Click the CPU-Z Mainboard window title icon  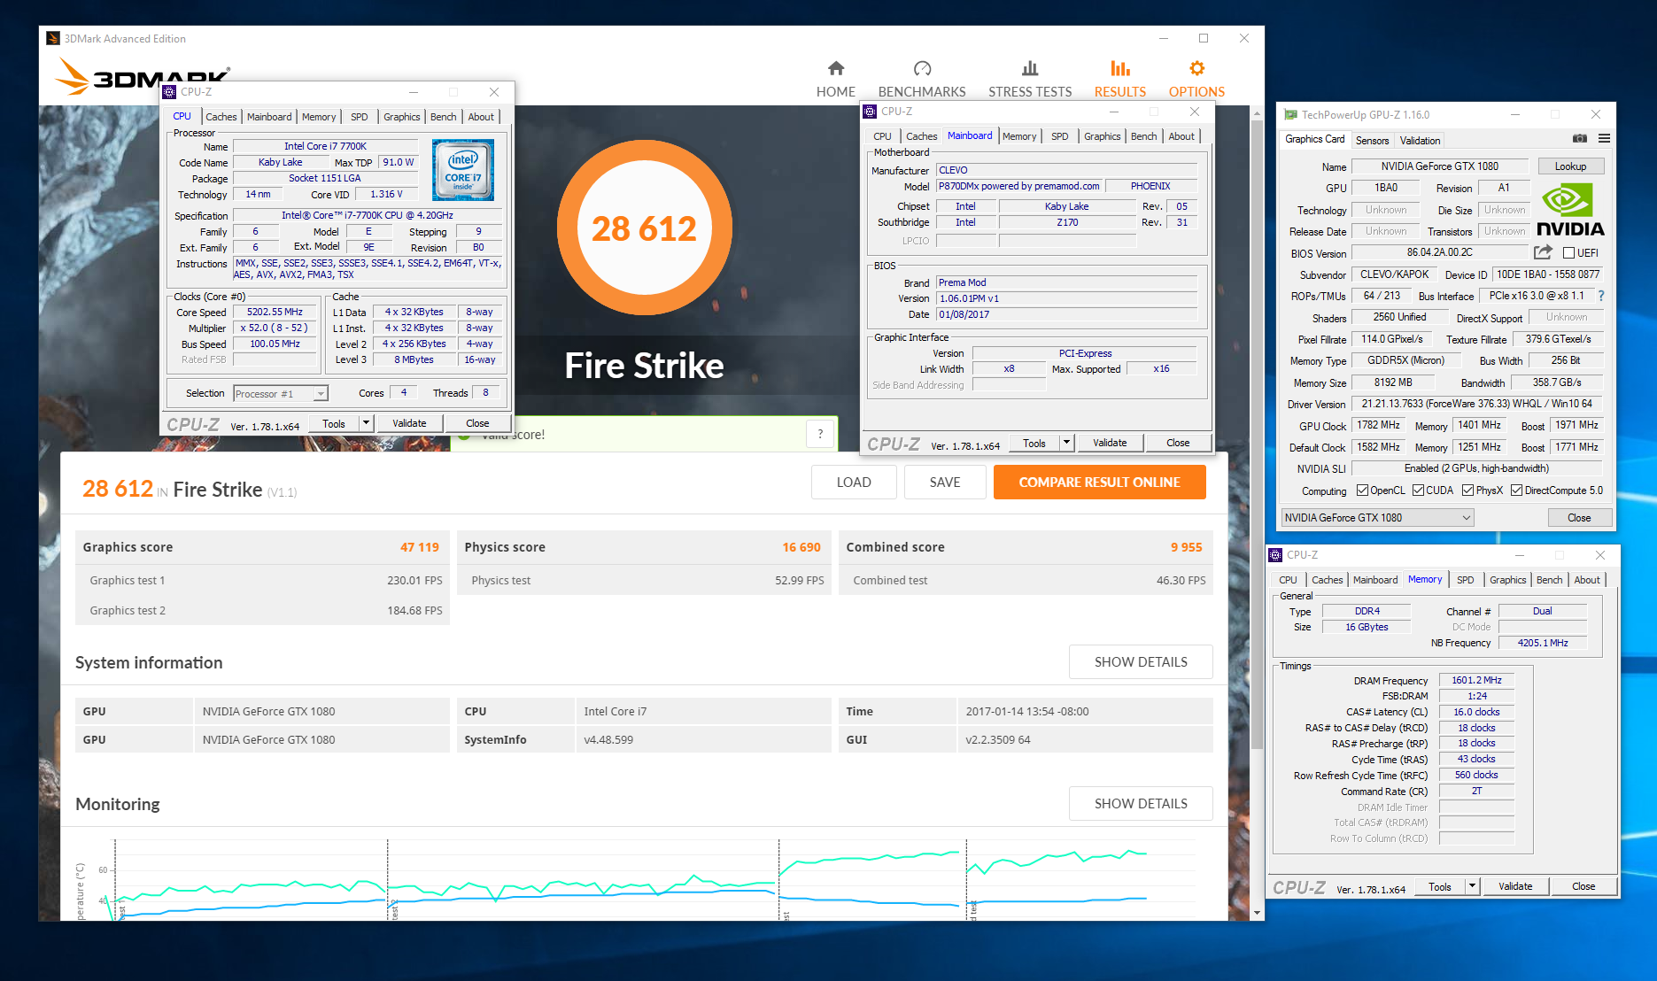(871, 111)
